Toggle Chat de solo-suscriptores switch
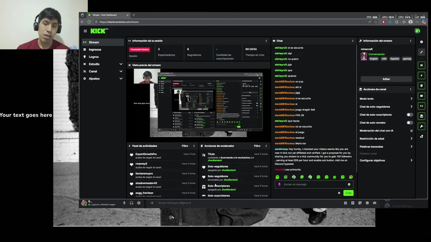431x242 pixels. tap(409, 115)
